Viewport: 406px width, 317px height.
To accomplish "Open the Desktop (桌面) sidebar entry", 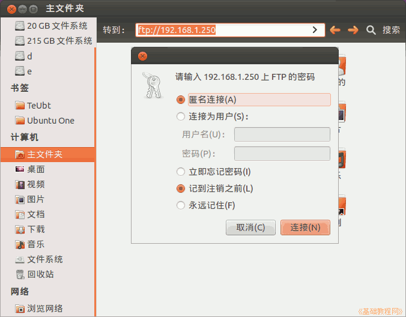I will (x=35, y=169).
